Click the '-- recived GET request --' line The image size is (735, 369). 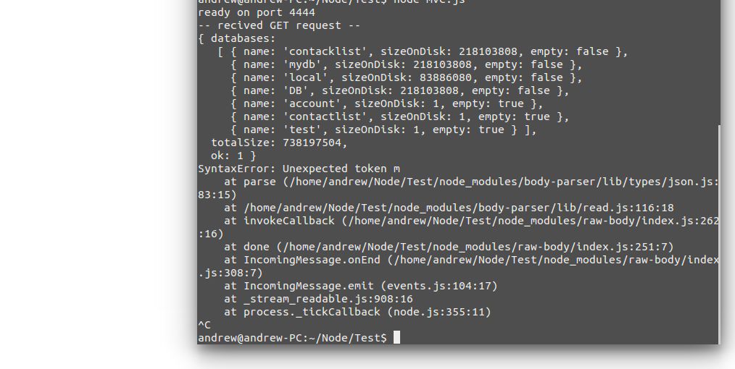tap(279, 26)
